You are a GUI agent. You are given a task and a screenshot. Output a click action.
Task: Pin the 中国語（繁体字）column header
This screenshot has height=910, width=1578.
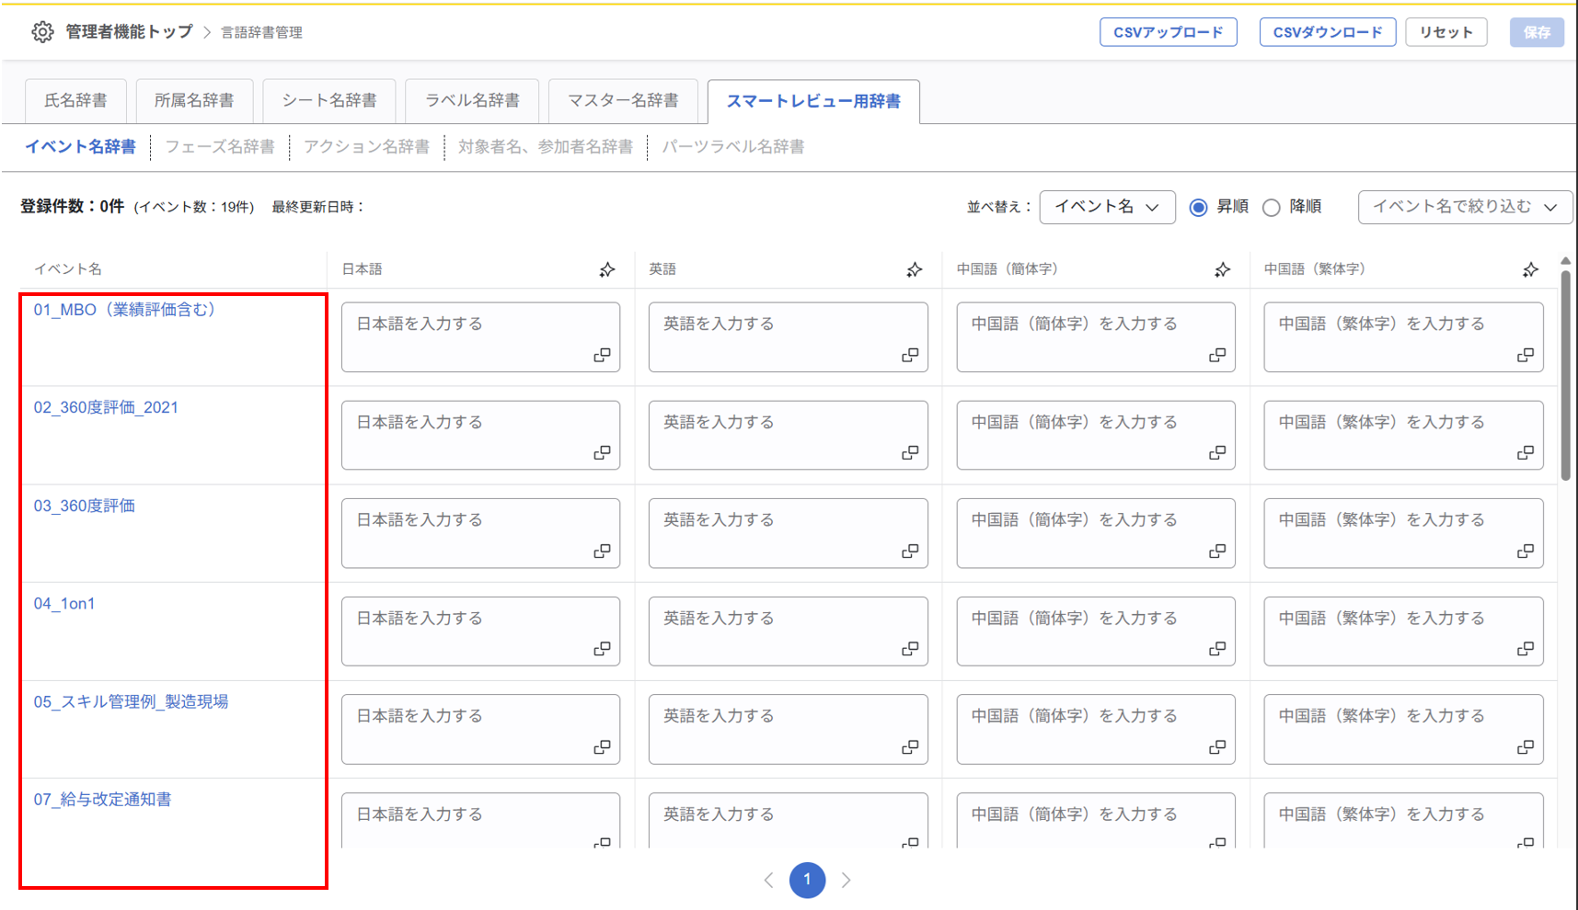1530,269
